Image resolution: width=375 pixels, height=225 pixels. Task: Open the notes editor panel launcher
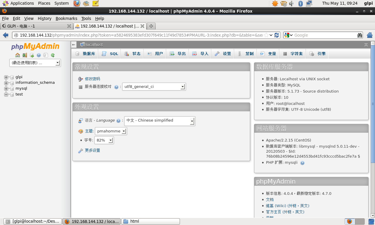[96, 3]
